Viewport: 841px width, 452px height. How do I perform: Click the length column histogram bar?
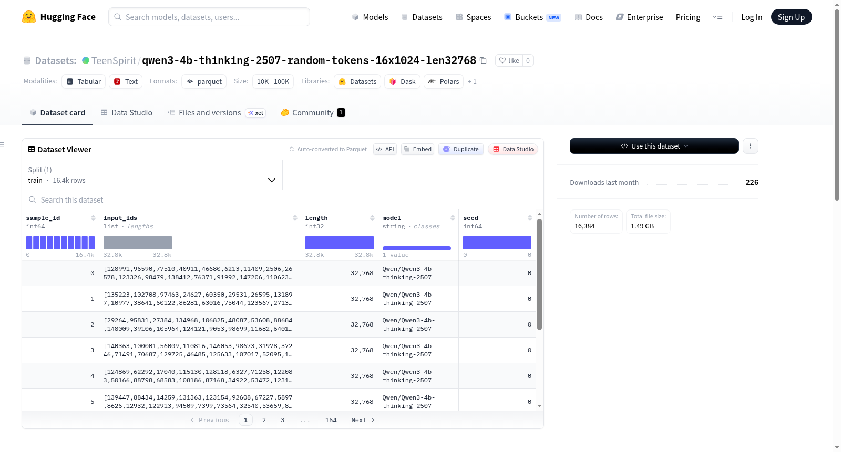(x=340, y=243)
